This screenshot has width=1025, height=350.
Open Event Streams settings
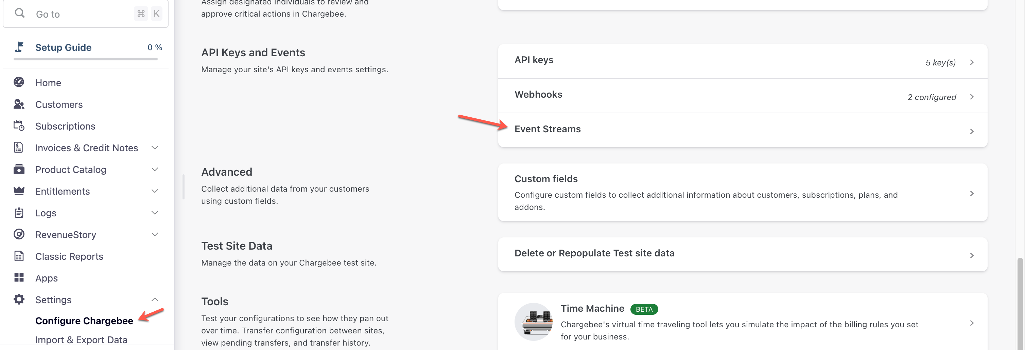click(x=743, y=130)
